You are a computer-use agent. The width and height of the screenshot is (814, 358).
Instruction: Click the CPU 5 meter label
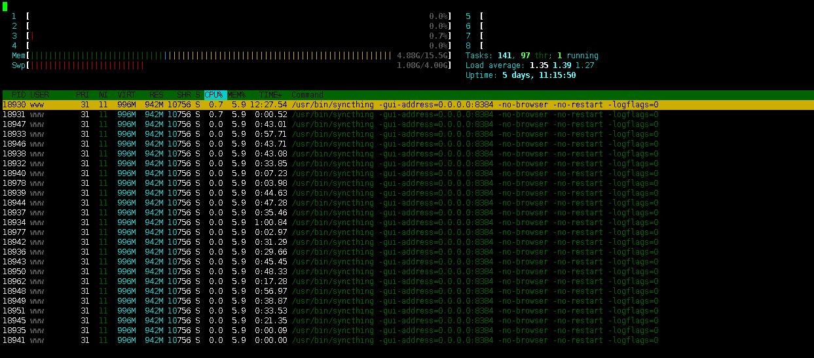pos(468,16)
